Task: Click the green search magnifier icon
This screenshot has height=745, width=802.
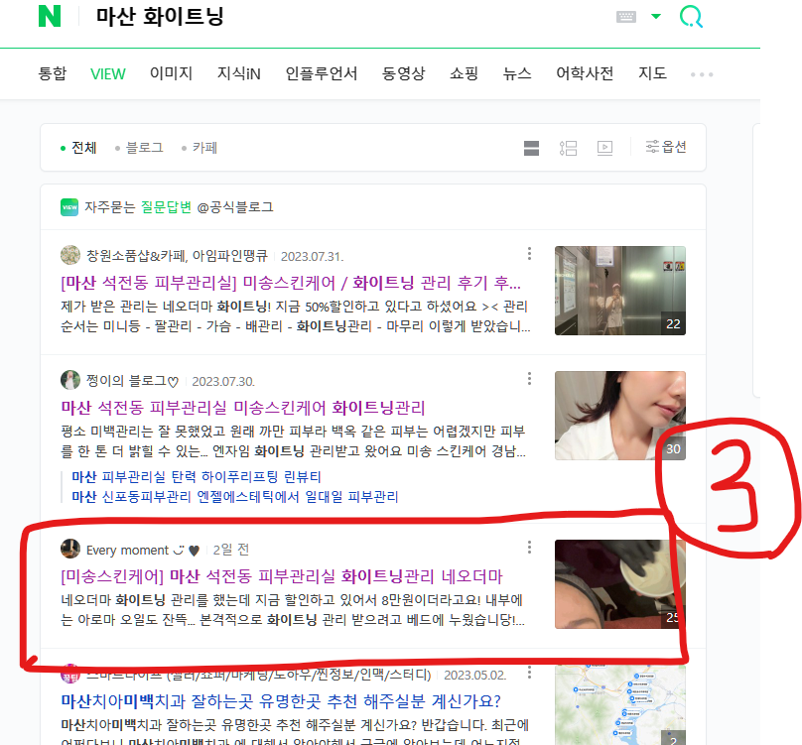Action: (x=691, y=16)
